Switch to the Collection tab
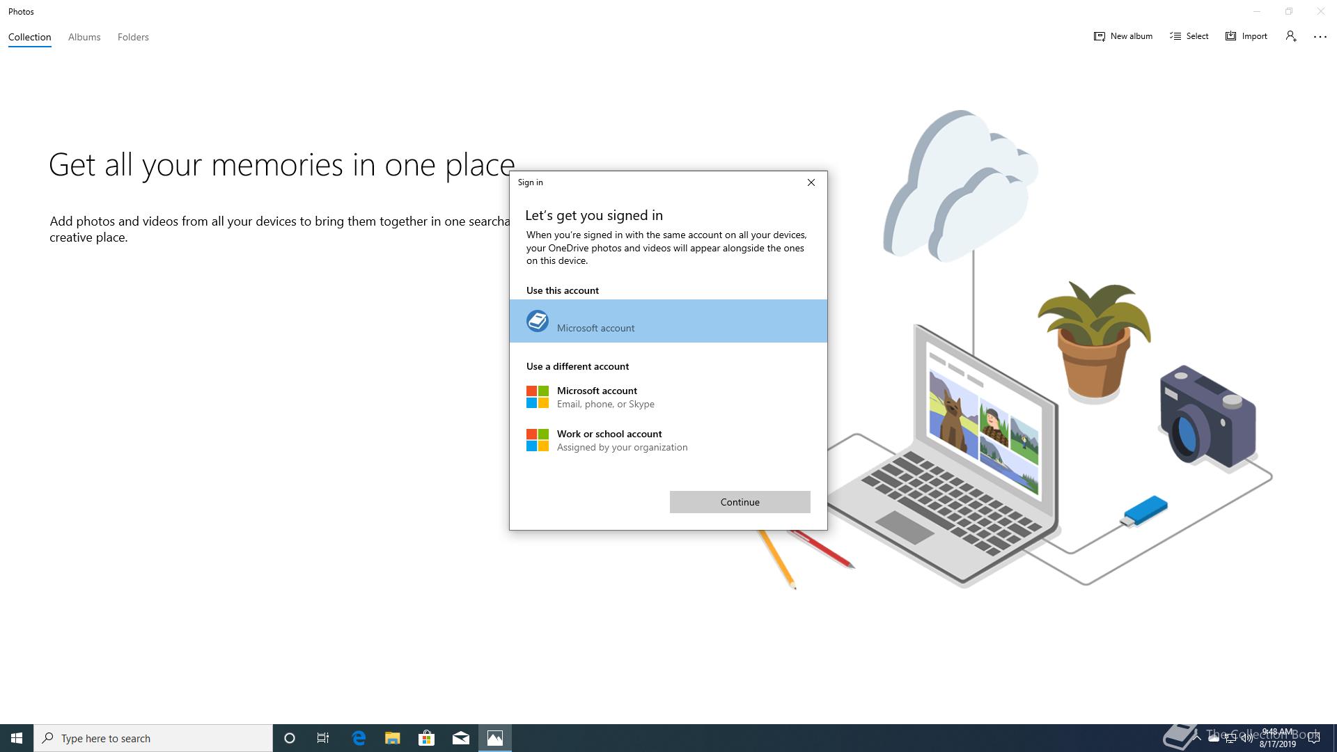Screen dimensions: 1337x752 click(x=29, y=37)
